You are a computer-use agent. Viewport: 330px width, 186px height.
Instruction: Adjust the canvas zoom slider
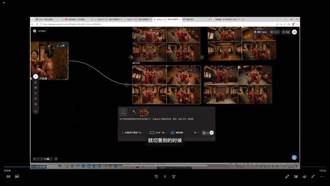(47, 159)
